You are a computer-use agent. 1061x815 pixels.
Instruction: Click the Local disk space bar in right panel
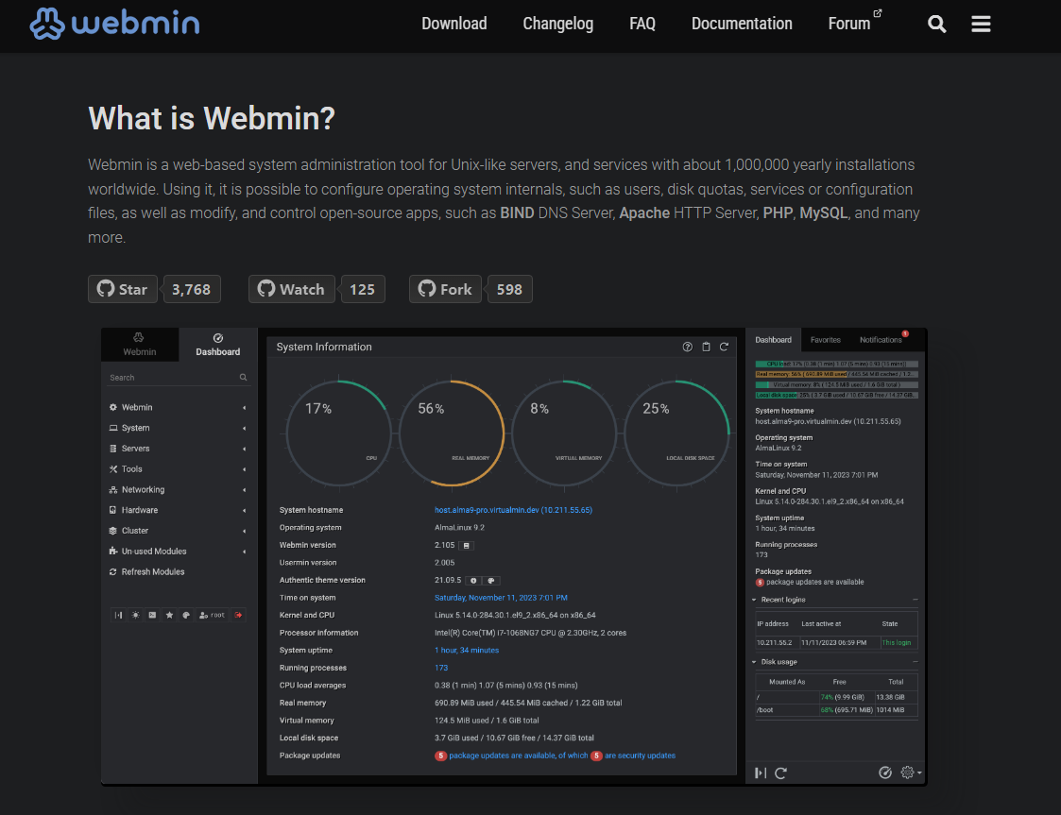click(x=836, y=395)
